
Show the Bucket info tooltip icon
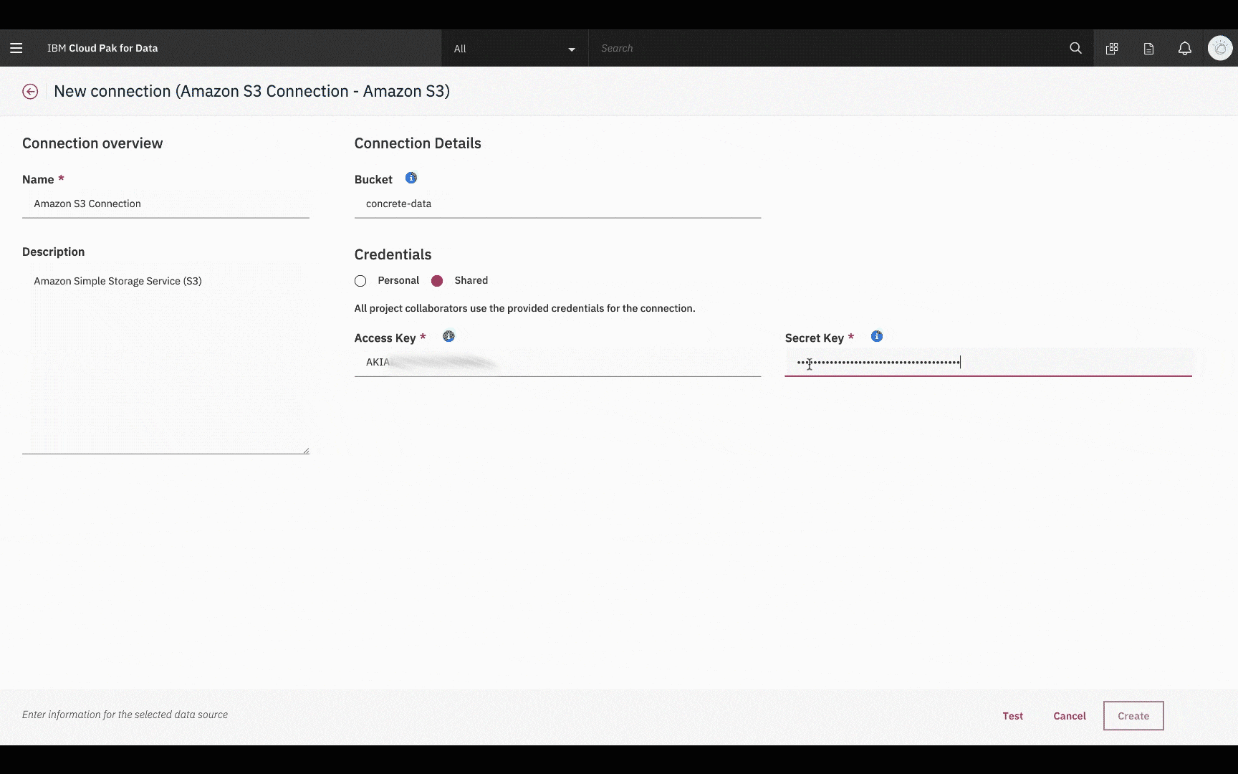(411, 178)
